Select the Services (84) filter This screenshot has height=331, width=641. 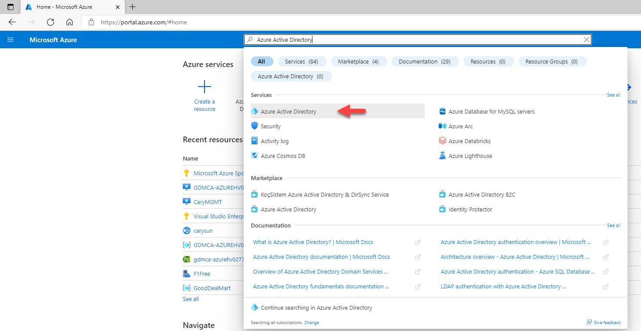[x=302, y=61]
